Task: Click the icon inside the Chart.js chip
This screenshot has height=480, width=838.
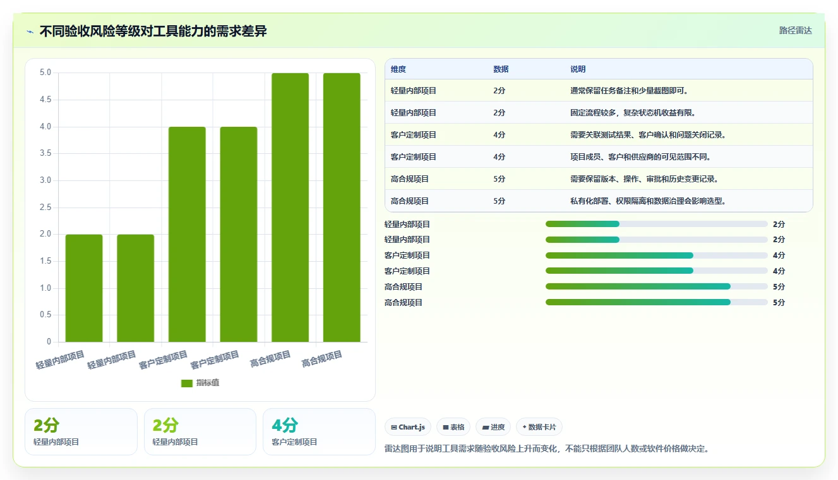Action: point(394,427)
